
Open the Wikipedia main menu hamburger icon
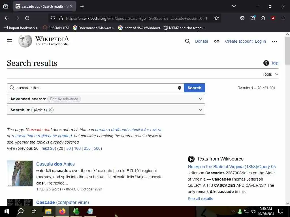10,41
